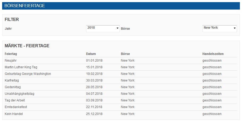Select the Unabhängigkeitstag holiday entry

tap(19, 94)
